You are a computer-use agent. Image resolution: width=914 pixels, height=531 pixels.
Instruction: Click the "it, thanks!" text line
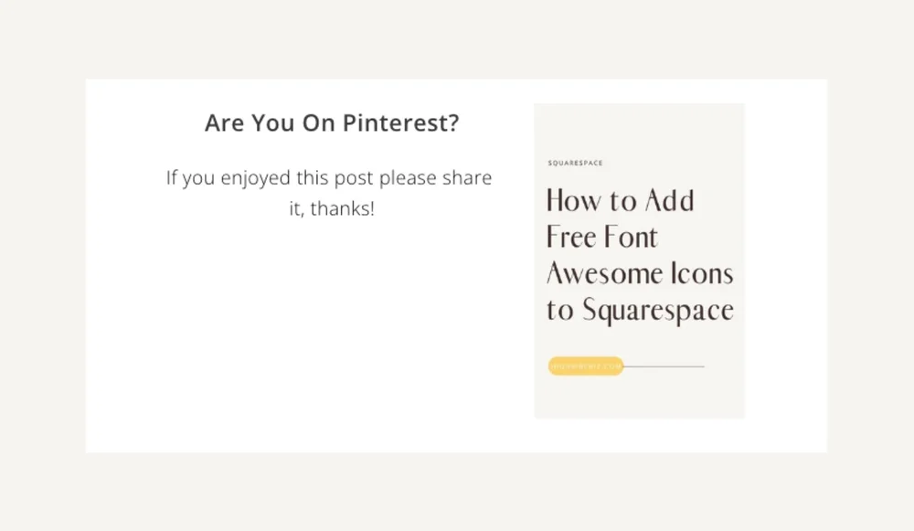pyautogui.click(x=332, y=208)
